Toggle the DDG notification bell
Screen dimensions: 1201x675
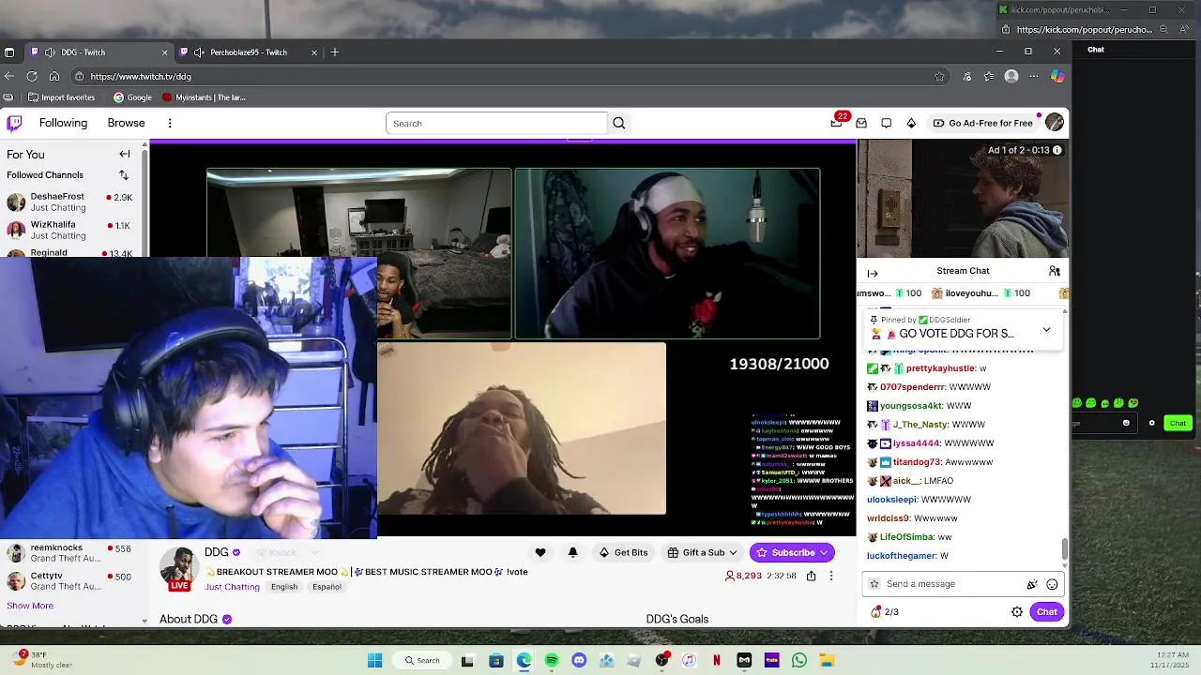coord(572,552)
